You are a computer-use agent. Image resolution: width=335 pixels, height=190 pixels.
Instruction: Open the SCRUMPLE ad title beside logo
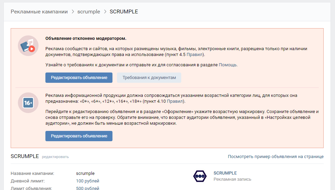(225, 173)
